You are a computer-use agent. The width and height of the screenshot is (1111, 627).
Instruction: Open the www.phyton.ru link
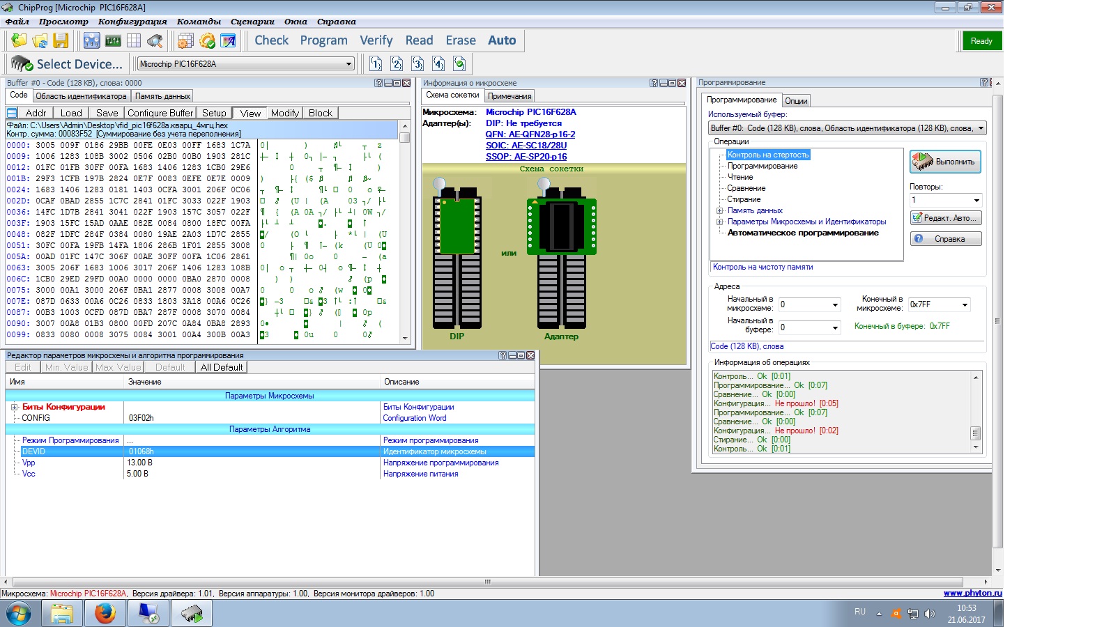(972, 593)
